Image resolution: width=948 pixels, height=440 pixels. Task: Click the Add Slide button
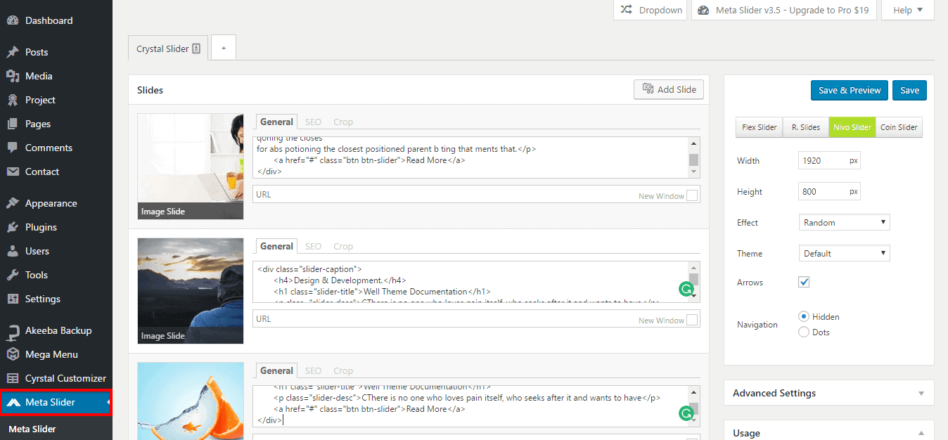coord(668,89)
